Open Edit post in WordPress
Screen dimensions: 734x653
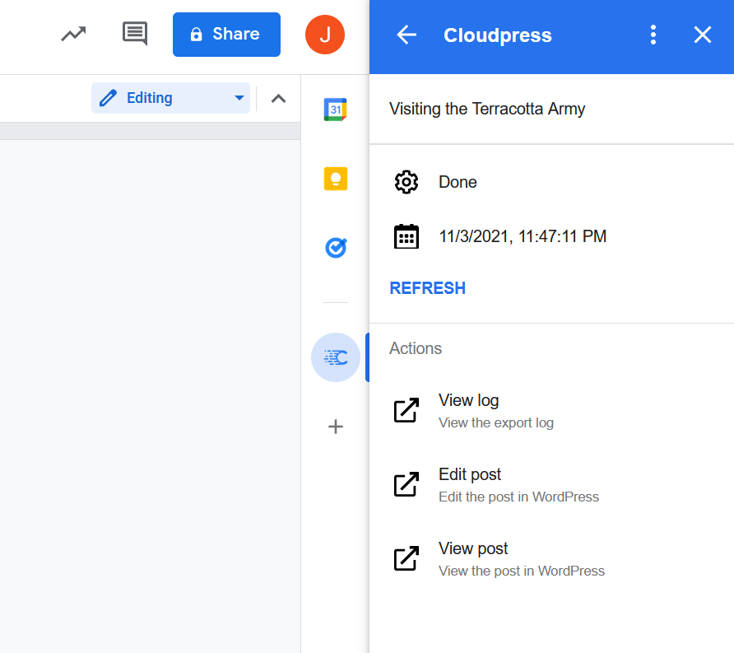pos(551,485)
